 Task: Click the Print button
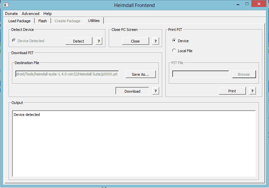[232, 91]
